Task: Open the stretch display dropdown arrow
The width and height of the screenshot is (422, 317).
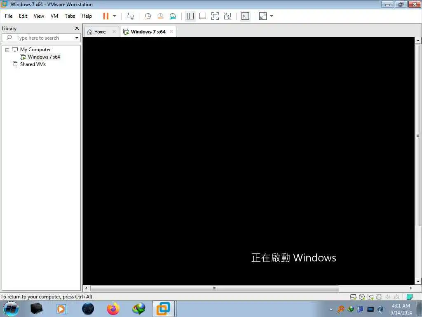Action: (272, 16)
